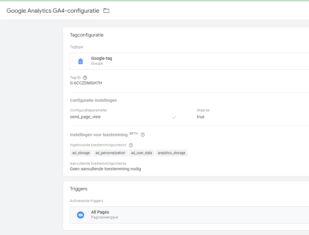This screenshot has width=309, height=235.
Task: Open help for Ingebouwde toestemmingschecks
Action: tap(131, 145)
